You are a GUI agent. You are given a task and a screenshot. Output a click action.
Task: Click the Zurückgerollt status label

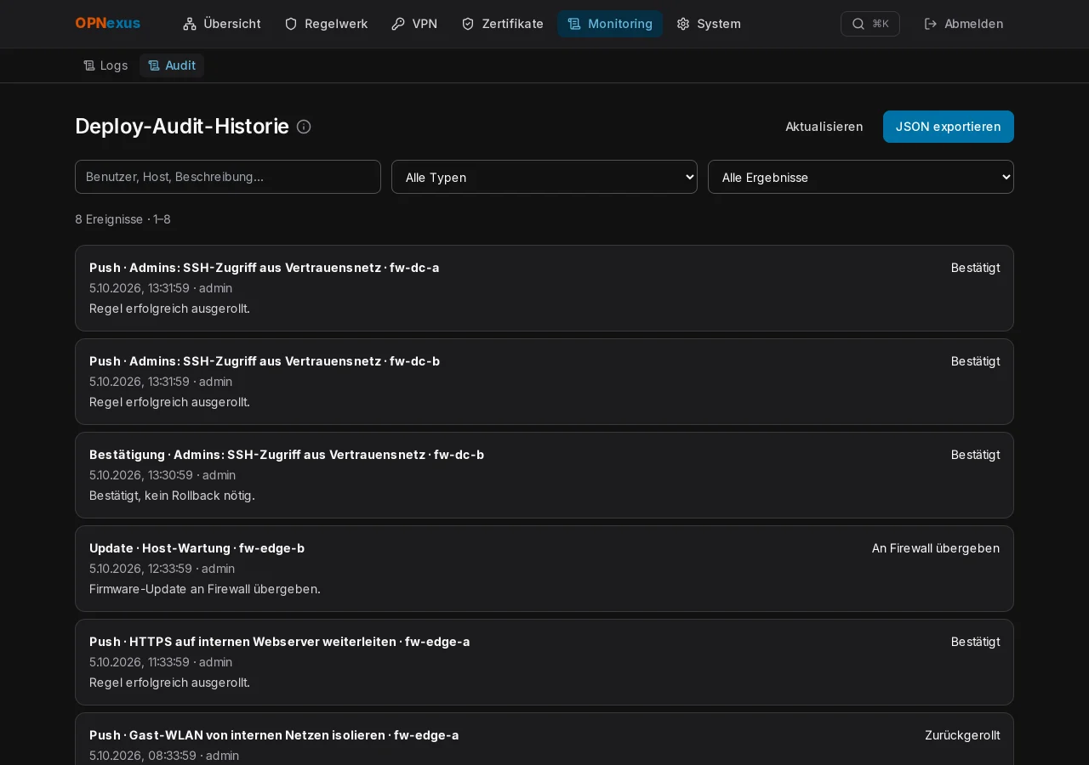962,735
